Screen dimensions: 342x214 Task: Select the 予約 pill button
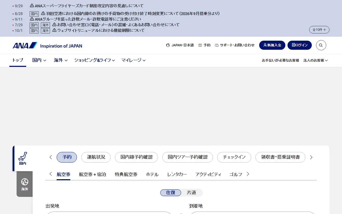67,157
